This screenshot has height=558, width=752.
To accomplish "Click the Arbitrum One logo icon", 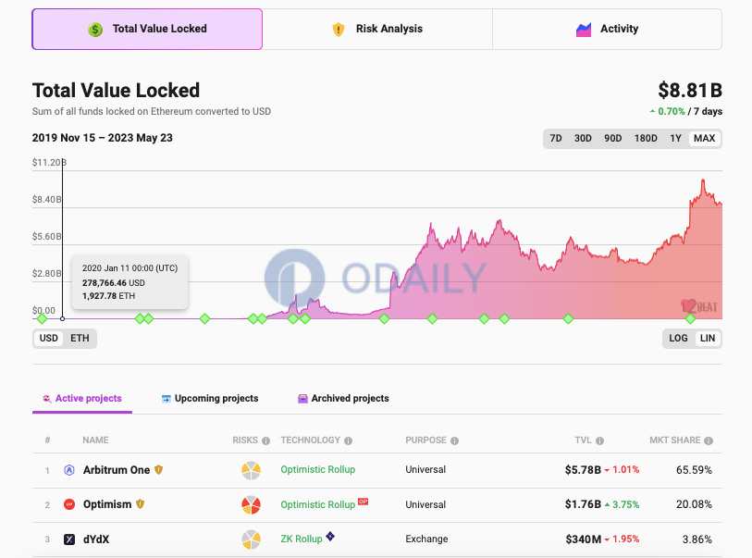I will coord(69,470).
